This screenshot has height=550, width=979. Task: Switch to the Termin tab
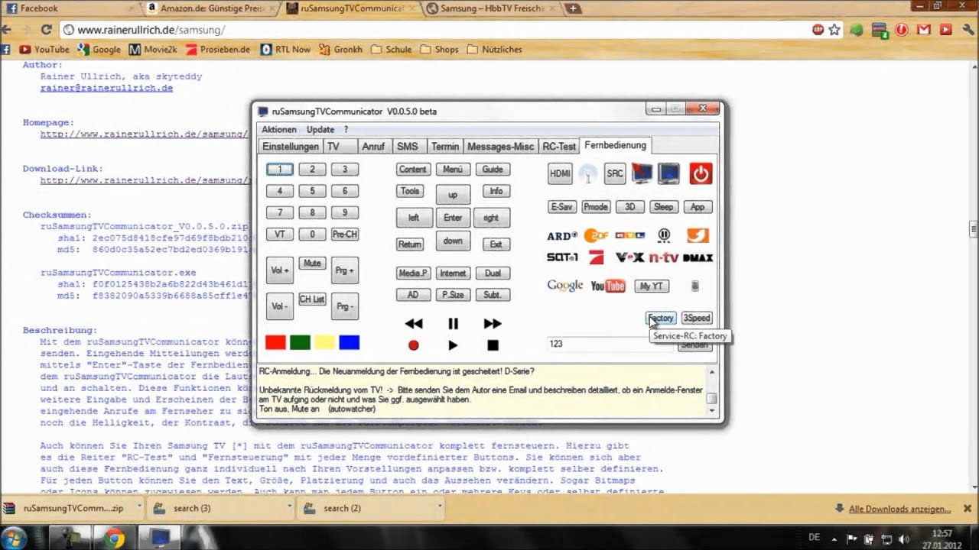444,147
